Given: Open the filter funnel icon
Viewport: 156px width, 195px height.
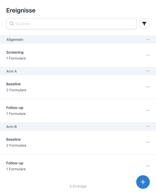Looking at the screenshot, I should (144, 24).
